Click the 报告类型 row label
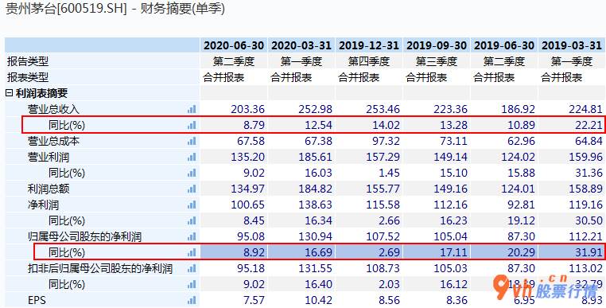This screenshot has height=308, width=606. coord(28,61)
